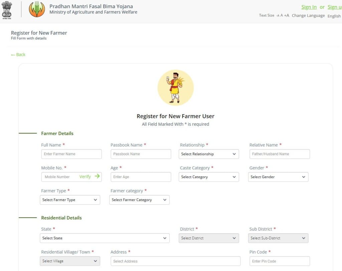Open the Select Relationship dropdown
The width and height of the screenshot is (342, 271).
pos(209,154)
